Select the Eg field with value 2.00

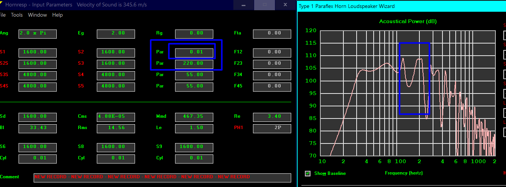116,34
